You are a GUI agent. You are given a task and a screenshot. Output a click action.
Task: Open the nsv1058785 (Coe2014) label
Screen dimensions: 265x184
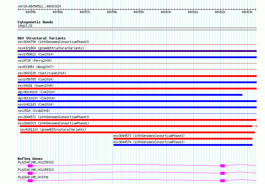click(36, 79)
